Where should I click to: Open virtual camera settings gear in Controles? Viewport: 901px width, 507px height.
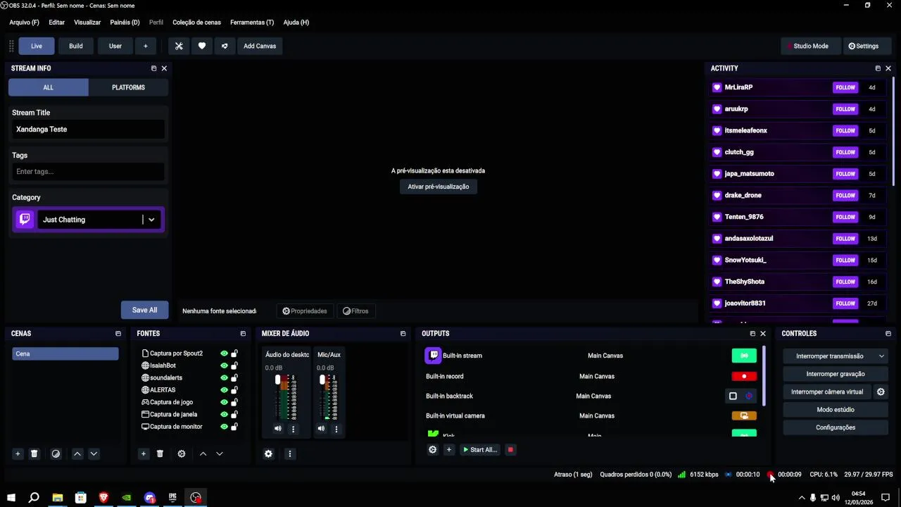click(881, 392)
